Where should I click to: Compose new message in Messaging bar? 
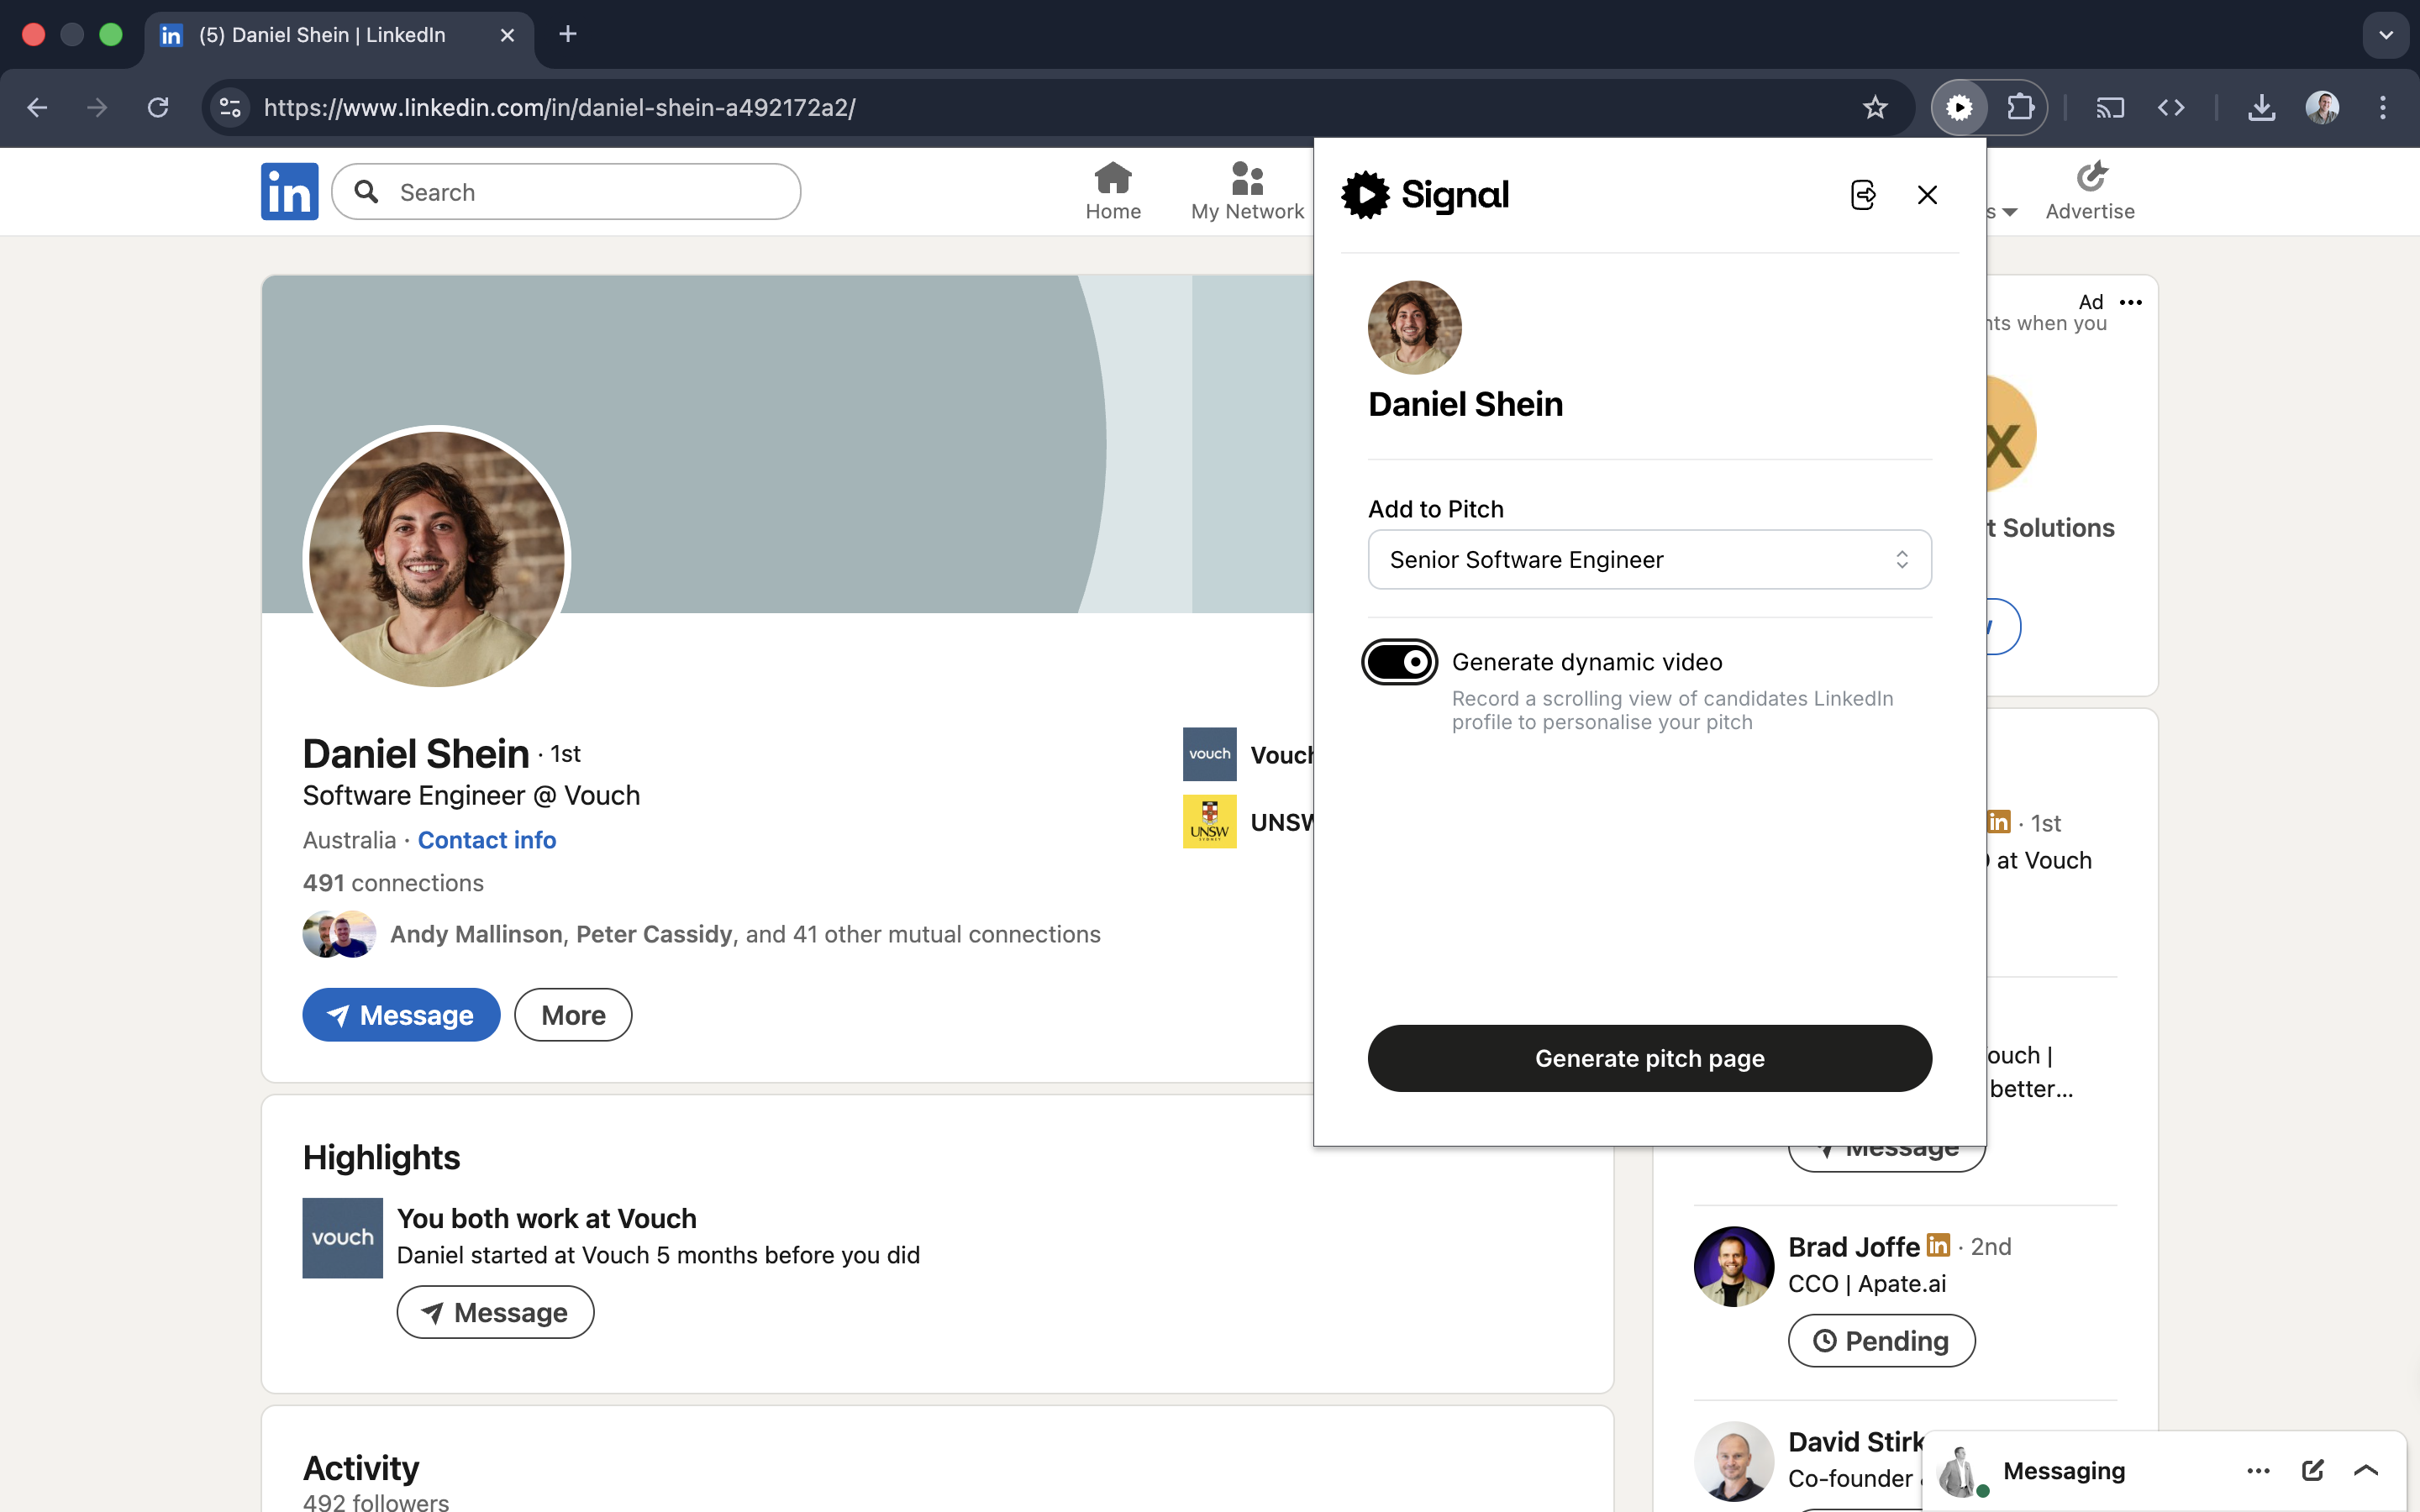(2312, 1470)
